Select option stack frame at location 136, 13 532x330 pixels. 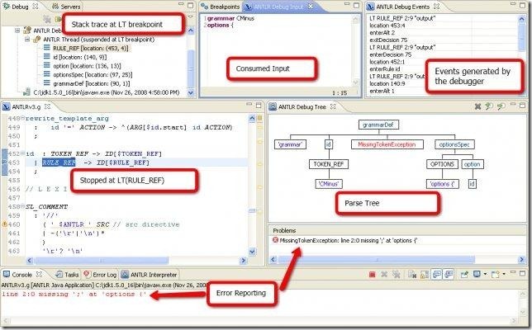click(x=87, y=66)
